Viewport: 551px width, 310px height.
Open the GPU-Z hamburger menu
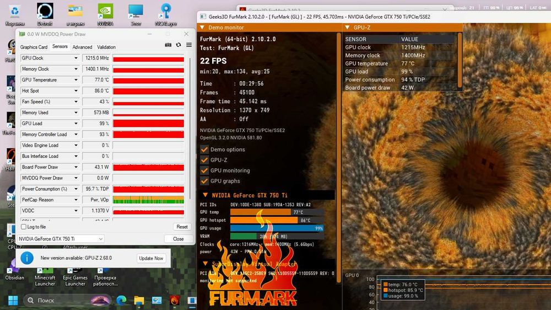[x=189, y=45]
